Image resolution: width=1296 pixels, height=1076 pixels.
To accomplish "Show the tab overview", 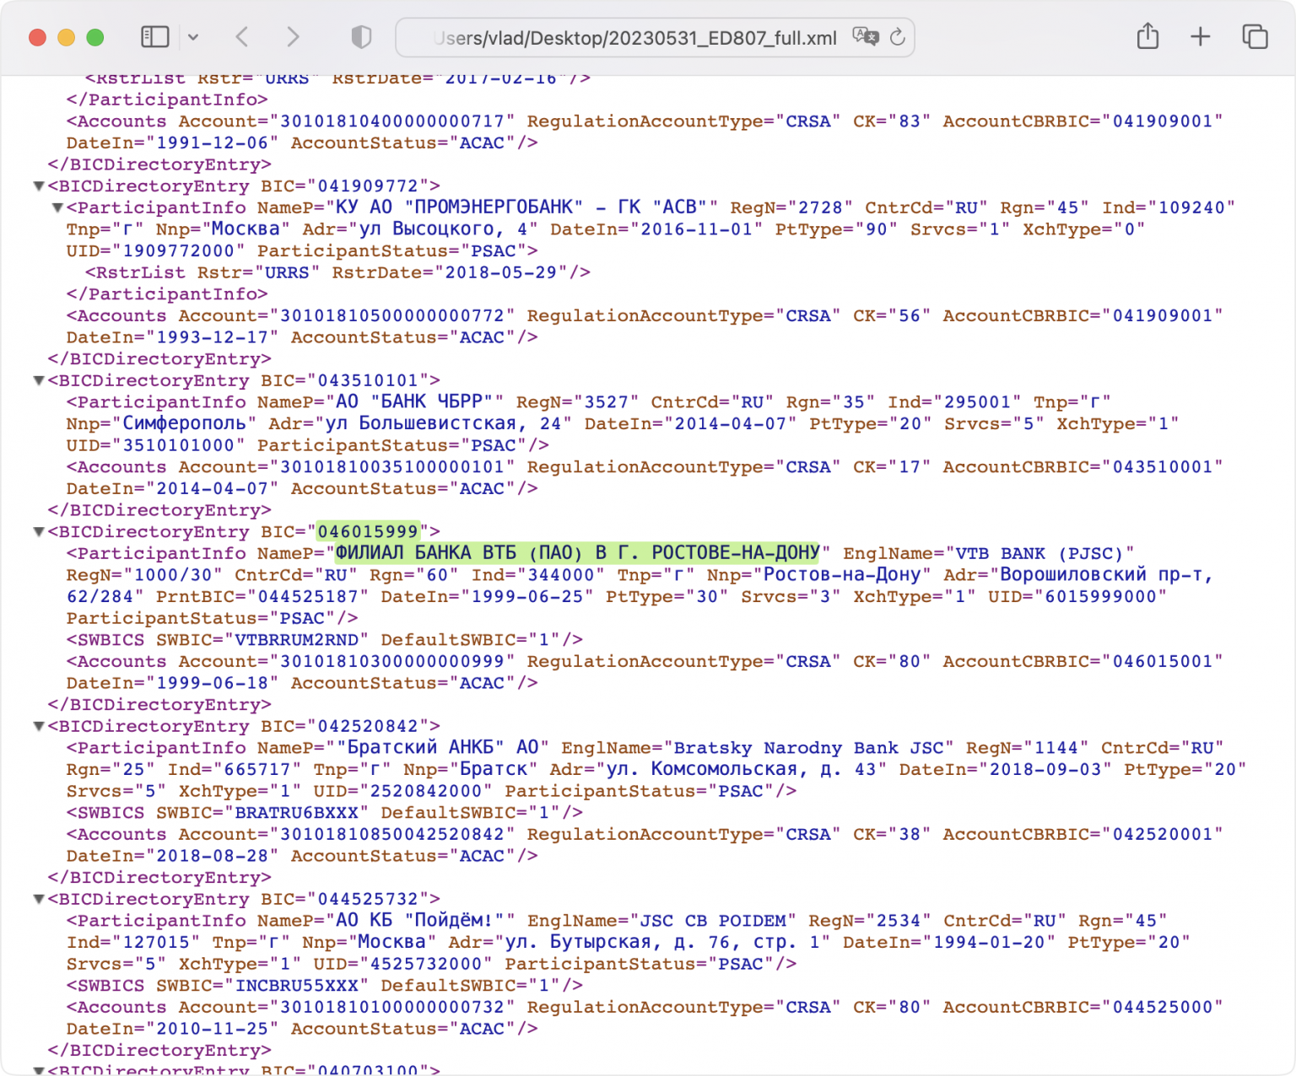I will [1255, 37].
